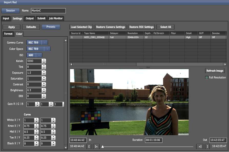Open the ISO 400 dropdown

(34, 55)
